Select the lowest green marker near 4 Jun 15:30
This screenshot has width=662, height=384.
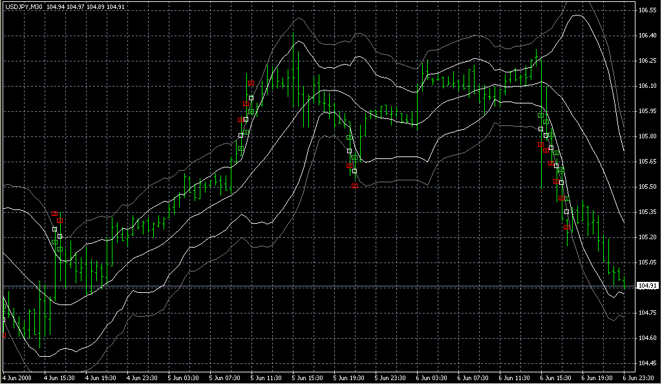tap(59, 250)
